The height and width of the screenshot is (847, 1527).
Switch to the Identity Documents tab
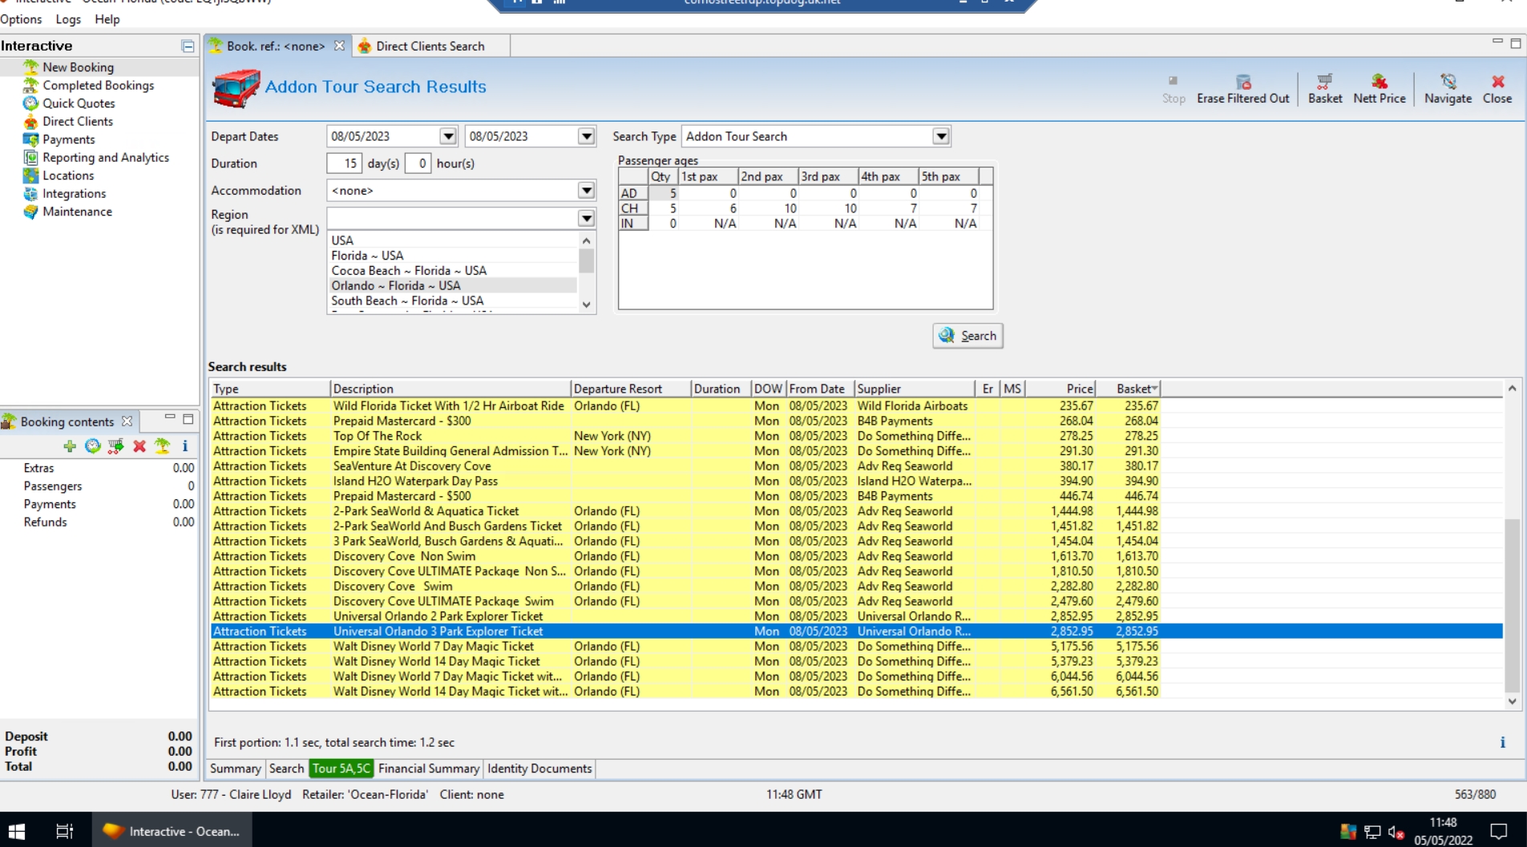pyautogui.click(x=539, y=768)
